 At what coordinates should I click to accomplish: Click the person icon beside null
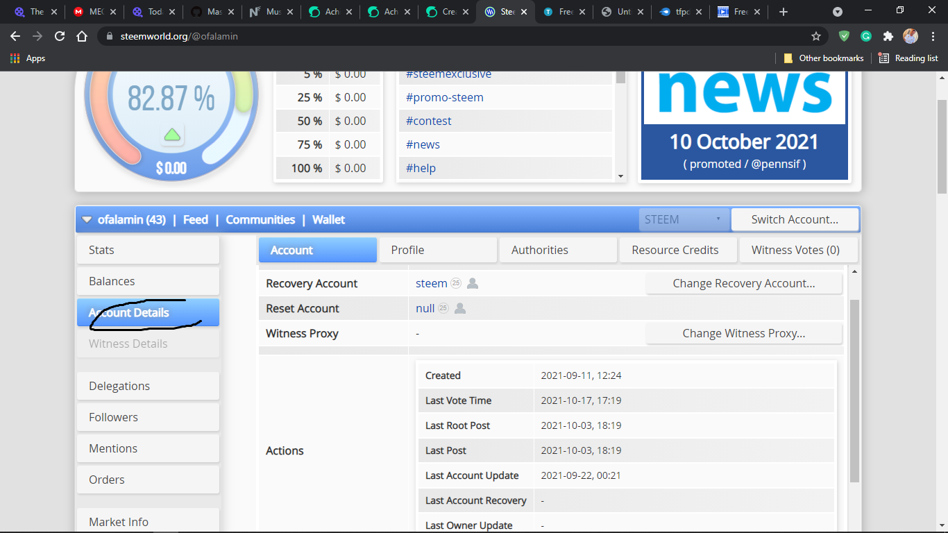(459, 308)
